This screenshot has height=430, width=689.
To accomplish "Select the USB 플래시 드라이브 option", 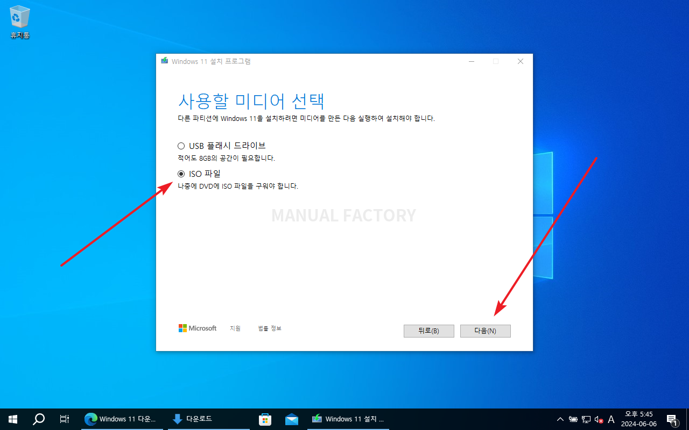I will (181, 145).
